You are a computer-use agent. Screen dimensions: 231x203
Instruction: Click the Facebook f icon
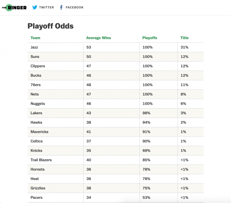61,8
